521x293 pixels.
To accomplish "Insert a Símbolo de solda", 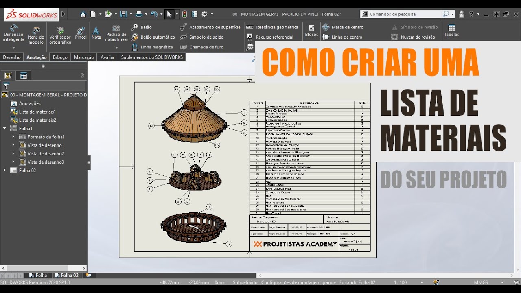I will coord(201,37).
